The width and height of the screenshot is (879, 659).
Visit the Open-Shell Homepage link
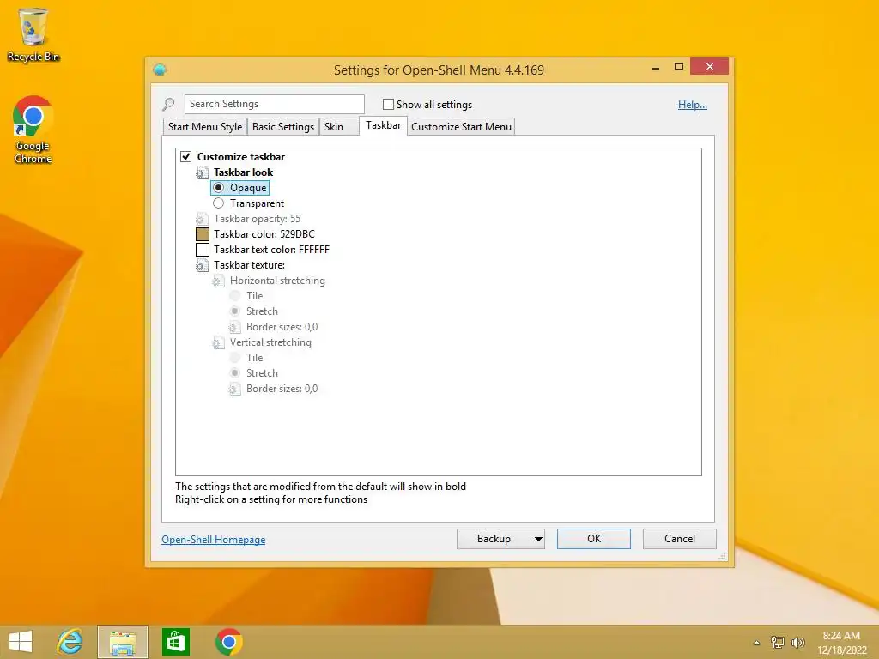214,540
